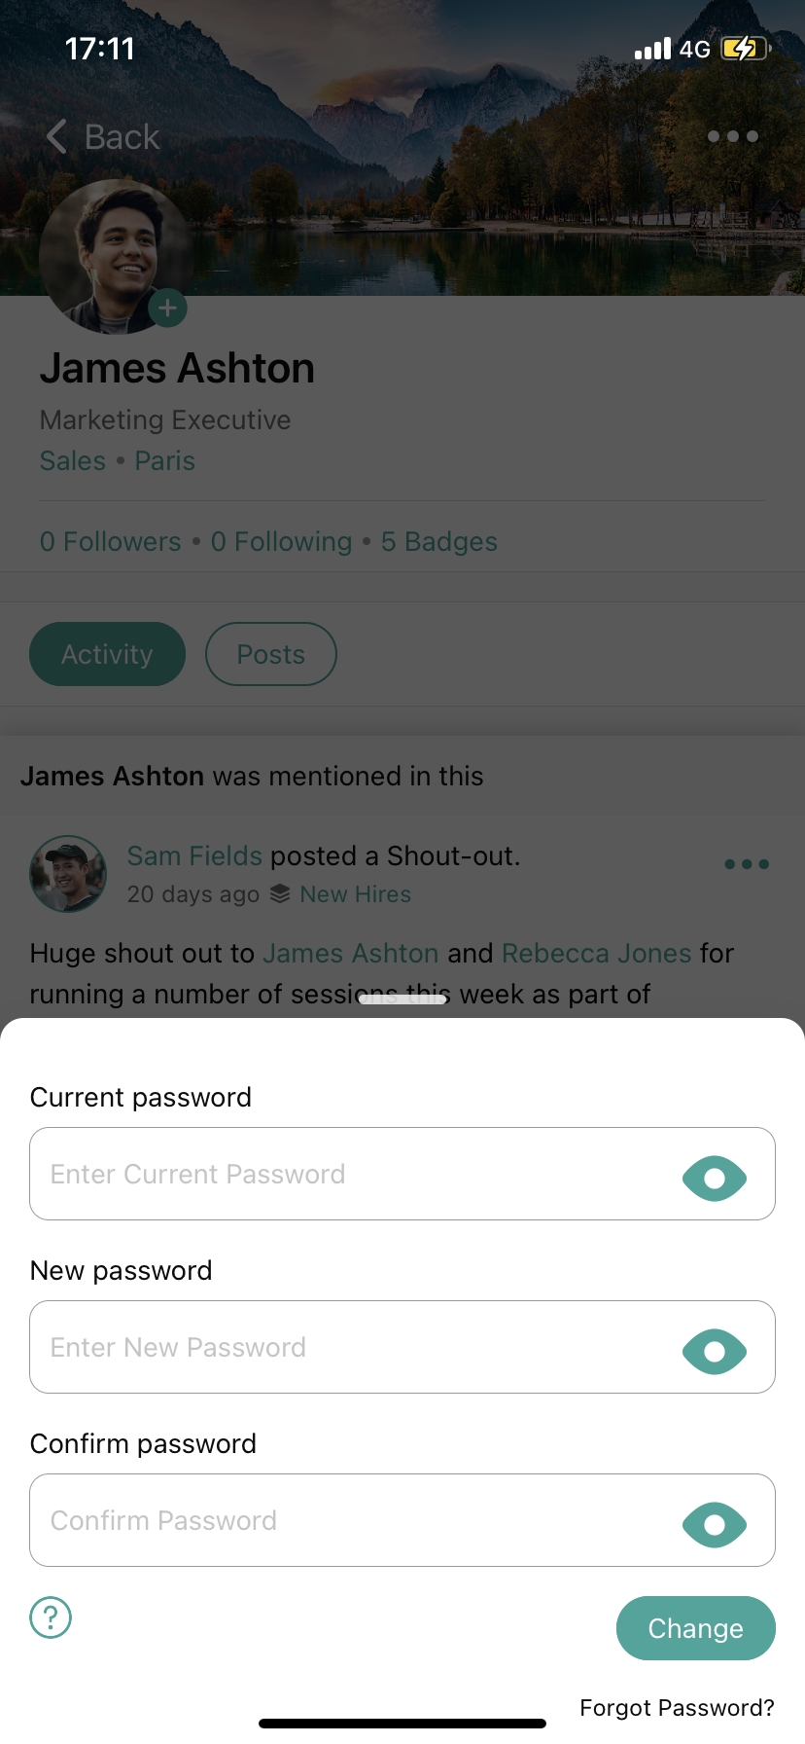Open the profile three-dot menu
Image resolution: width=805 pixels, height=1744 pixels.
[x=733, y=136]
